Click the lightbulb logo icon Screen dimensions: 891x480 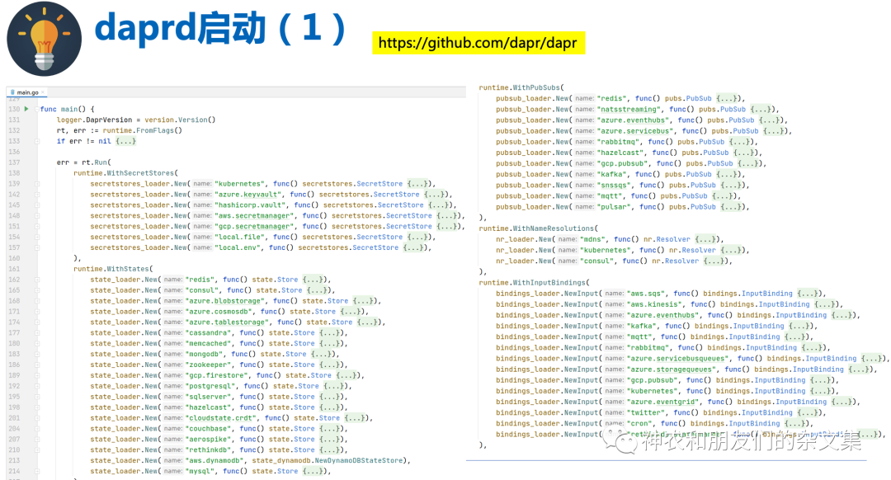pos(45,39)
